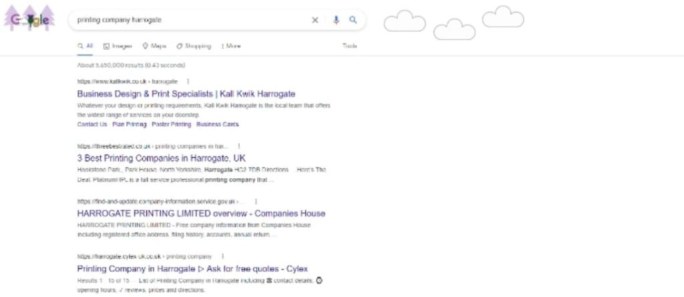684x297 pixels.
Task: Click the find-and-update.company-information URL breadcrumb
Action: 161,202
